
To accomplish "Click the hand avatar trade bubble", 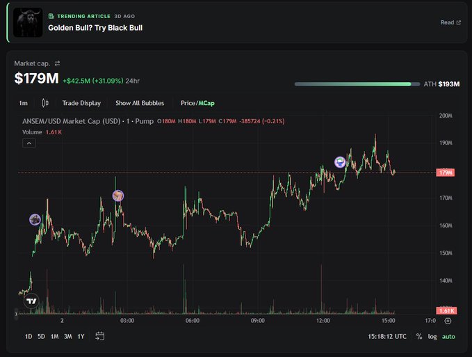I will pos(118,196).
